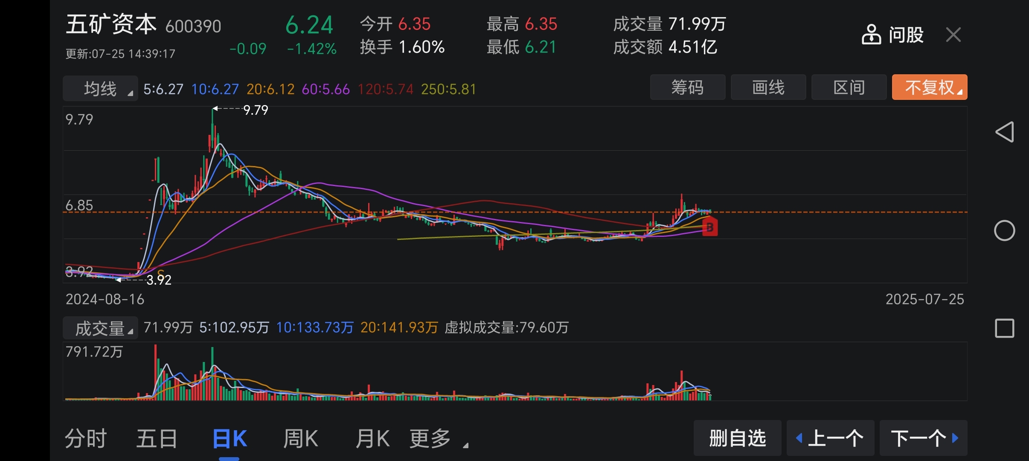Click 删自选 to remove from watchlist
1029x461 pixels.
click(738, 438)
